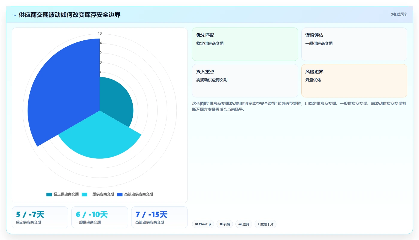This screenshot has height=240, width=419.
Task: Click the Chart.js tag chip
Action: (x=203, y=224)
